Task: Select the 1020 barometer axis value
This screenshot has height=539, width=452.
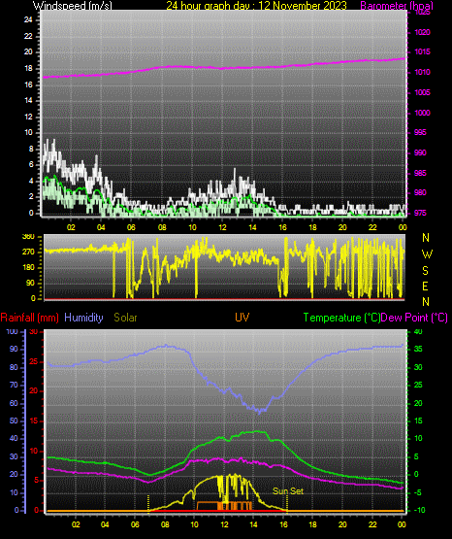Action: (422, 32)
